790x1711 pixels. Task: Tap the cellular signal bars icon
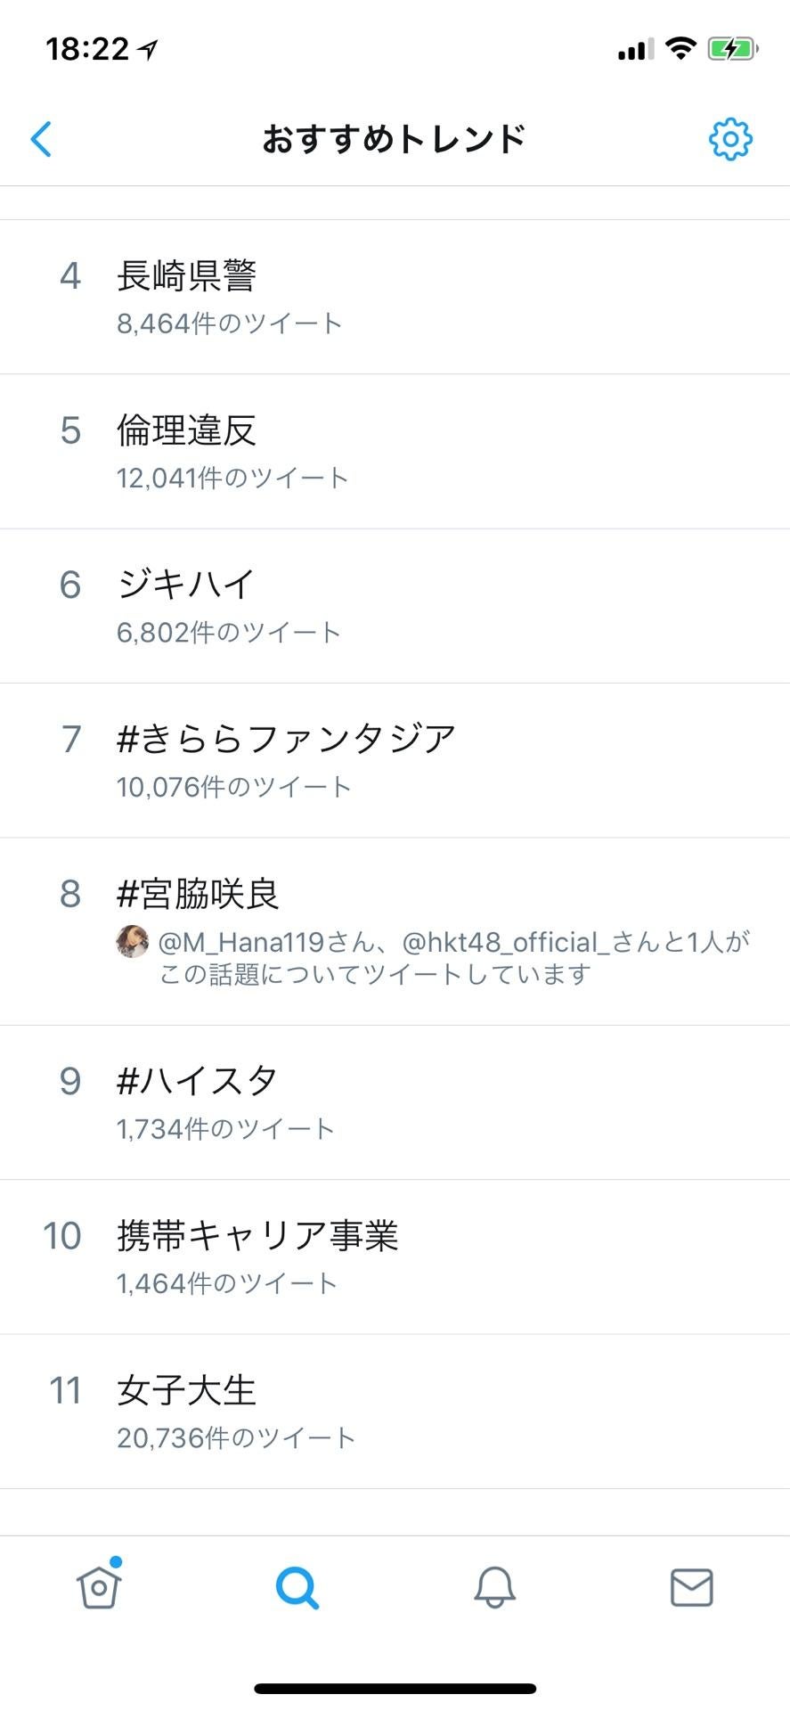(x=635, y=49)
